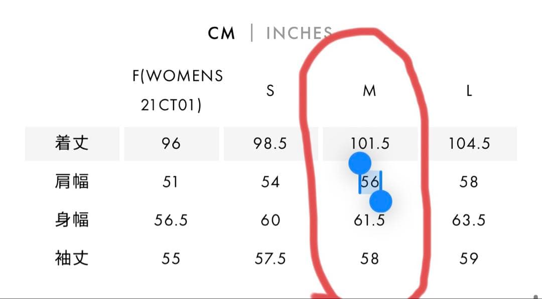Tap the upper text selection handle
Viewport: 542px width, 299px height.
click(x=359, y=163)
